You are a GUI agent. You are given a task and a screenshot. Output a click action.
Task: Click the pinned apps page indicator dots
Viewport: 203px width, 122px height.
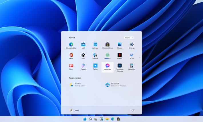coord(140,56)
